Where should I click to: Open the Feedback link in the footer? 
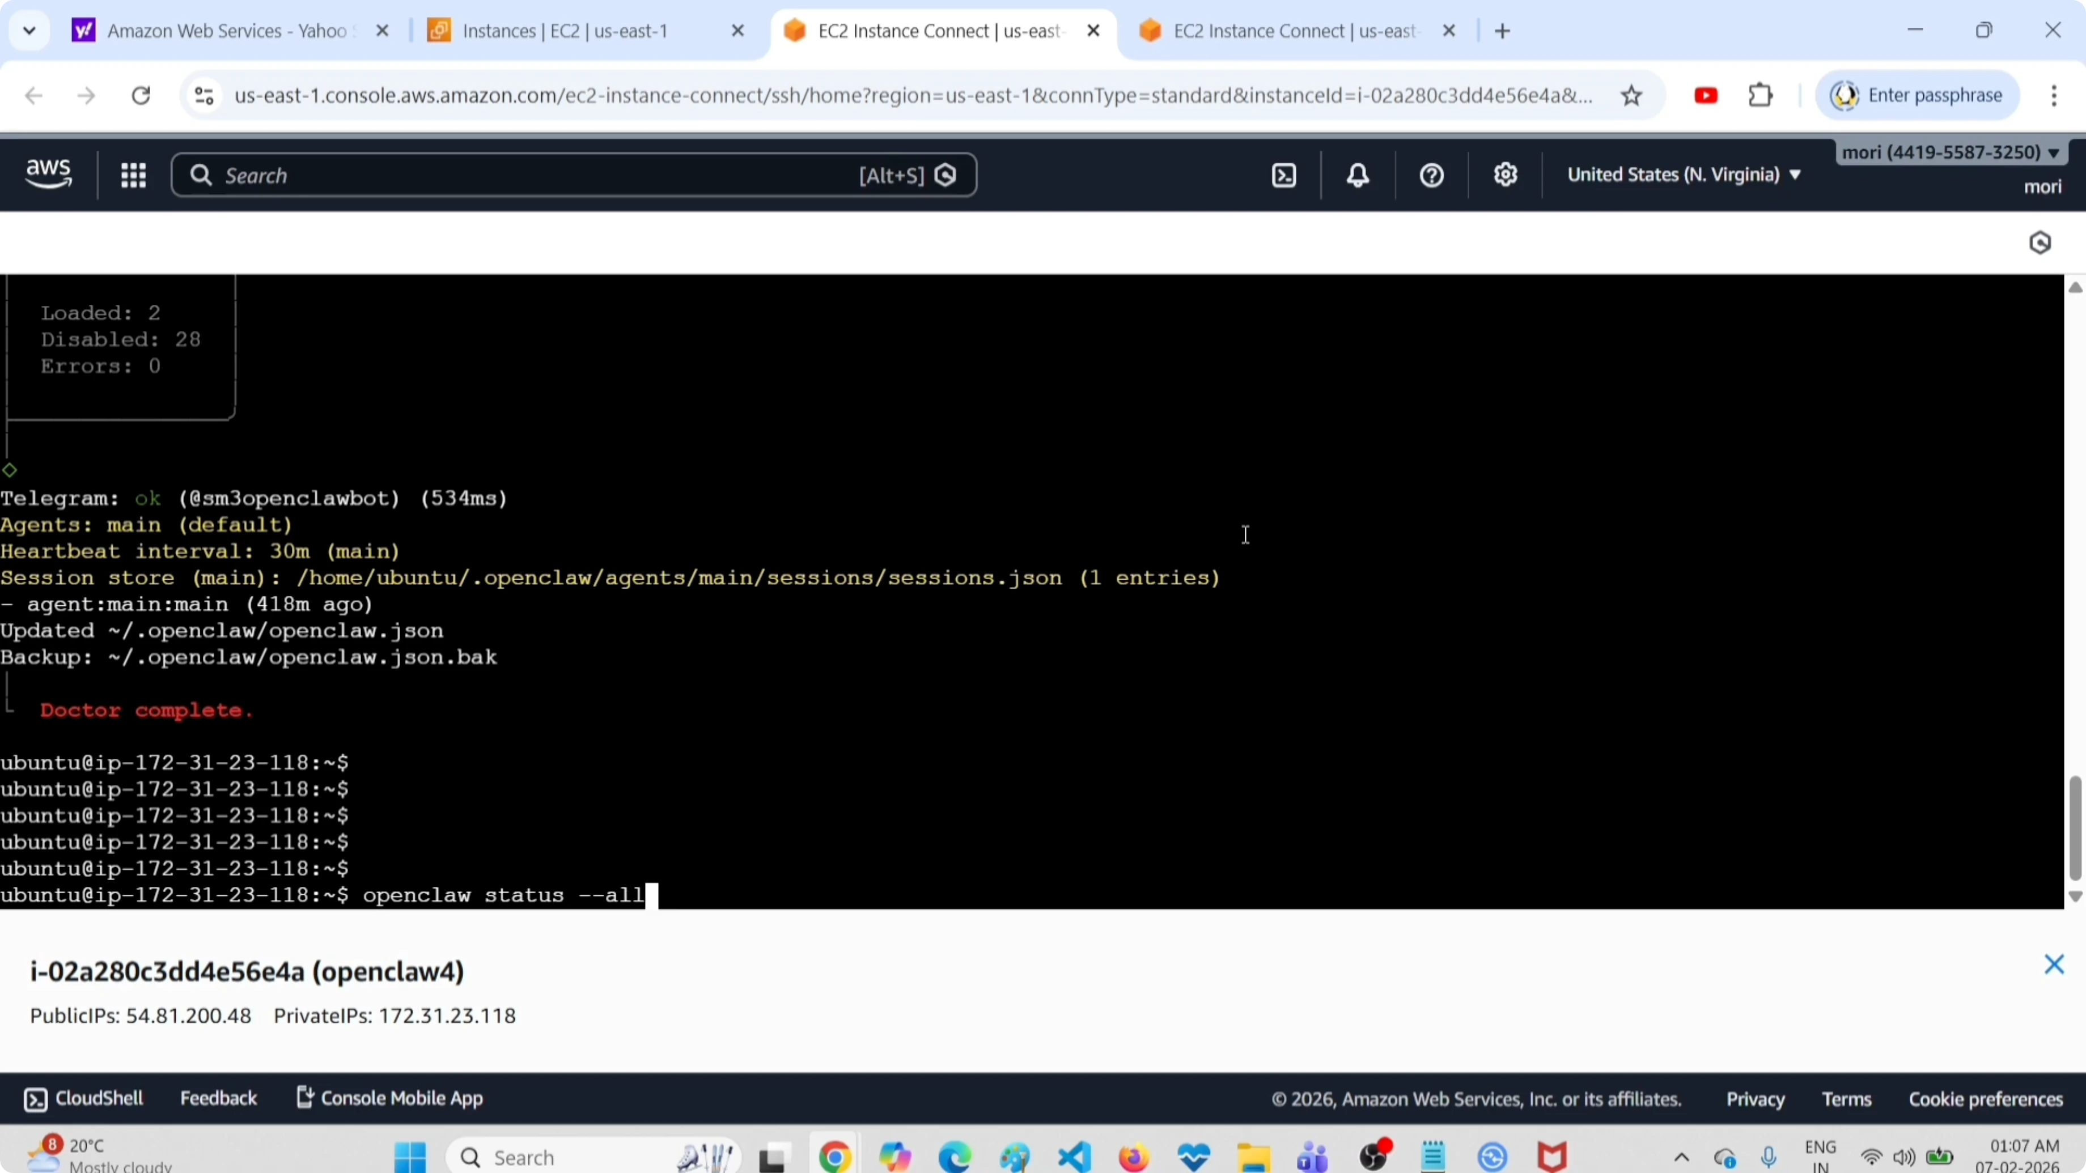pos(219,1099)
